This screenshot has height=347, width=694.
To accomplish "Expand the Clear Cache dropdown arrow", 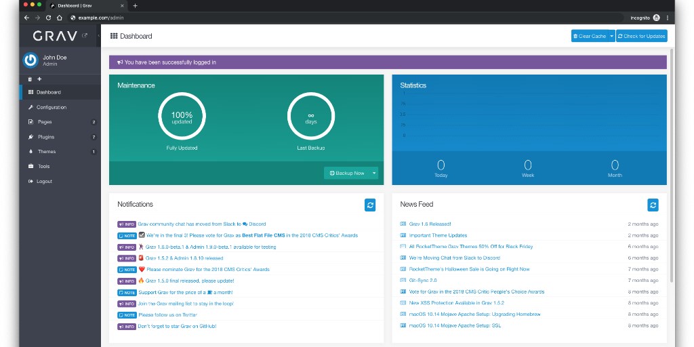I will 612,37.
